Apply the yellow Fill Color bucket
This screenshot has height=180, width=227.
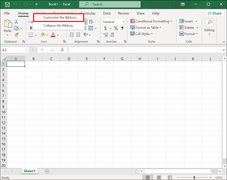point(42,35)
